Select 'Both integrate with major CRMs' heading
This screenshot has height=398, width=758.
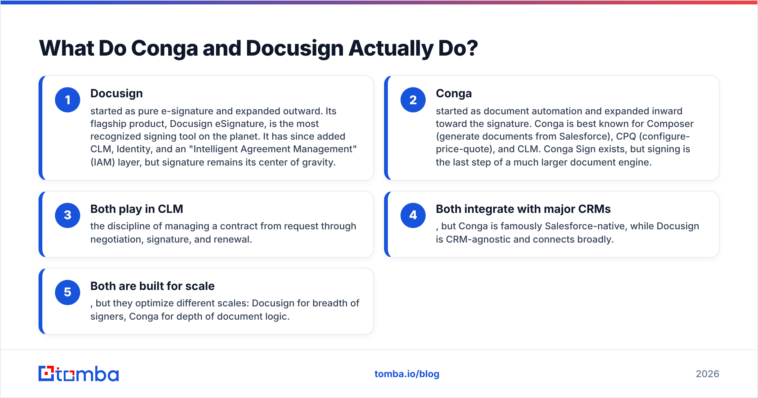point(523,209)
